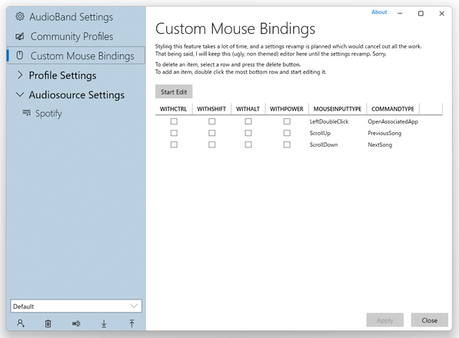Tick the WithPower checkbox for LeftDoubleClick
The width and height of the screenshot is (459, 338).
pyautogui.click(x=287, y=121)
